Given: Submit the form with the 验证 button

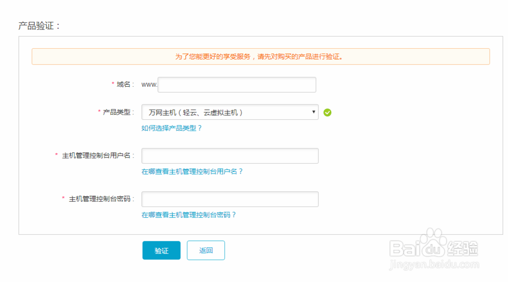Looking at the screenshot, I should click(162, 251).
